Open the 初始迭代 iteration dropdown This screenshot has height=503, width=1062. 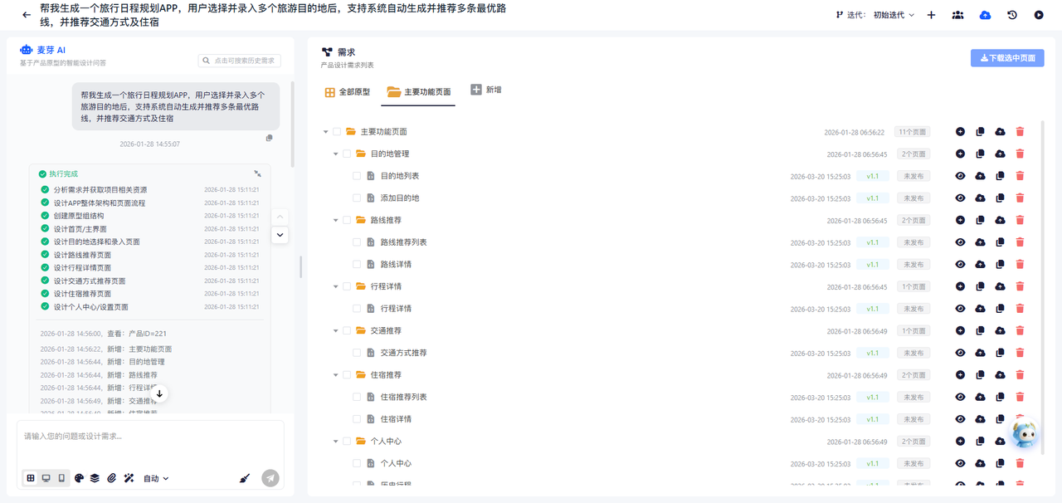(x=894, y=15)
